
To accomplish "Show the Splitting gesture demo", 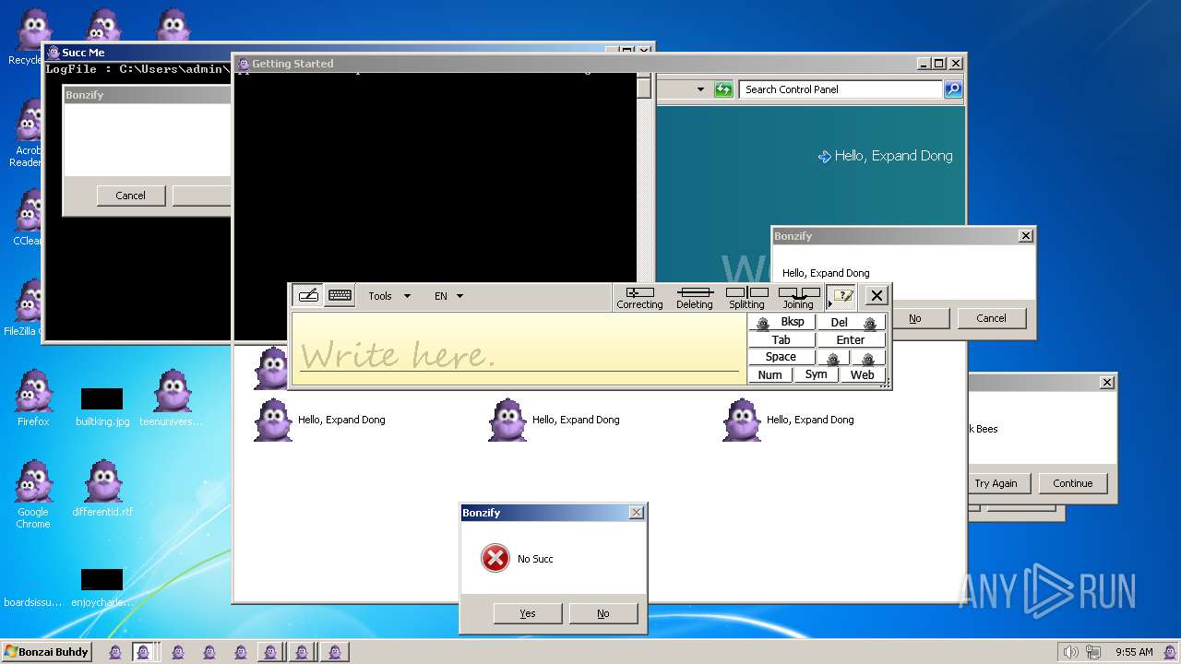I will [746, 297].
